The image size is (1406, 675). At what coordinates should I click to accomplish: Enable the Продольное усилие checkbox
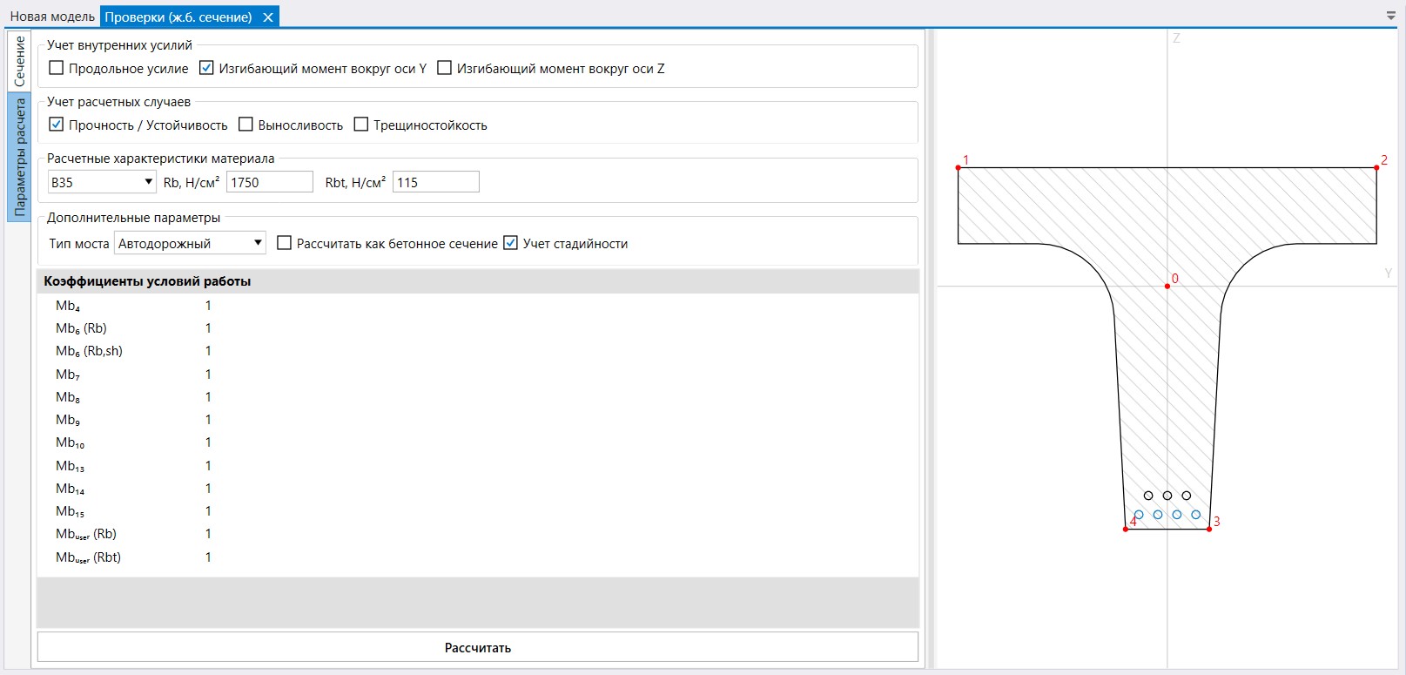coord(57,68)
